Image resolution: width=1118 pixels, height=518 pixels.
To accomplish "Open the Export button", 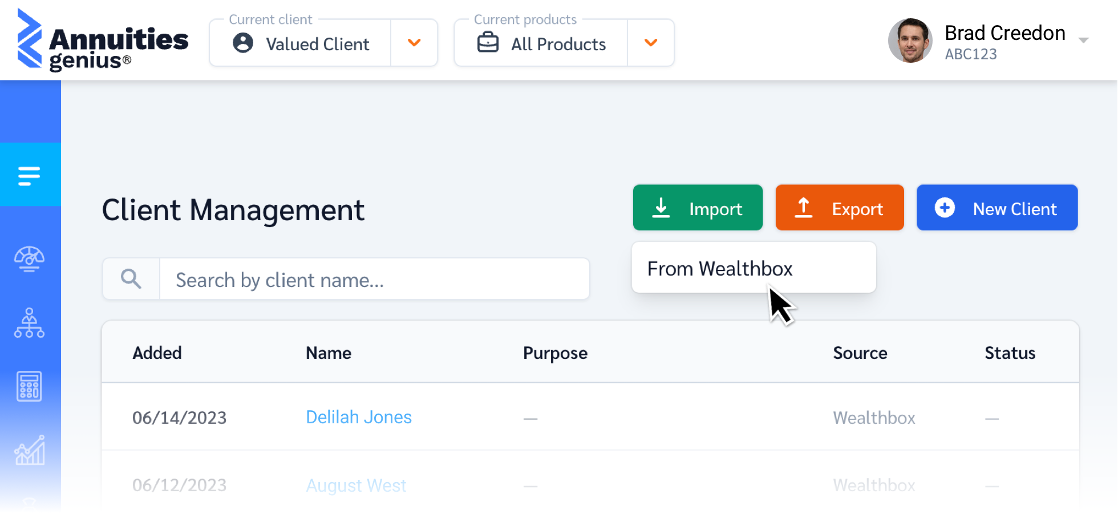I will [839, 208].
